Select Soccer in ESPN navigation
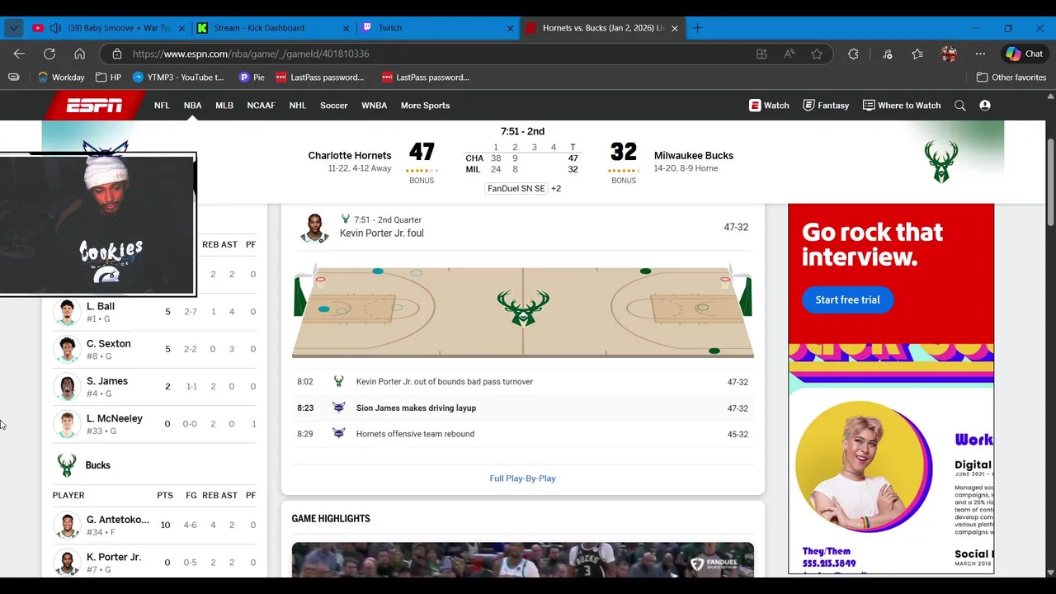Viewport: 1056px width, 594px height. (x=334, y=106)
